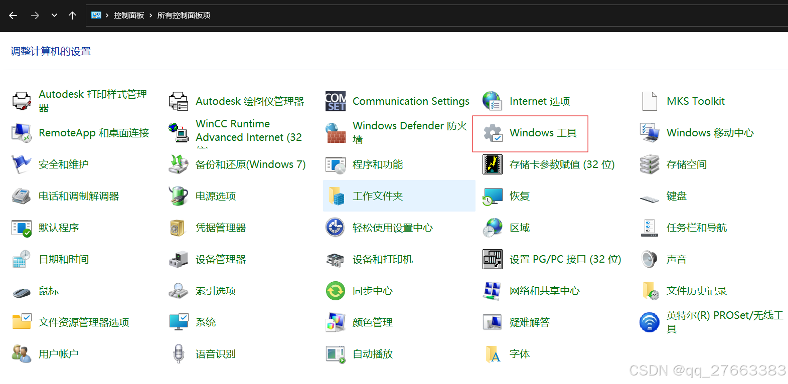
Task: Open 日期和时间 calendar icon
Action: click(22, 259)
